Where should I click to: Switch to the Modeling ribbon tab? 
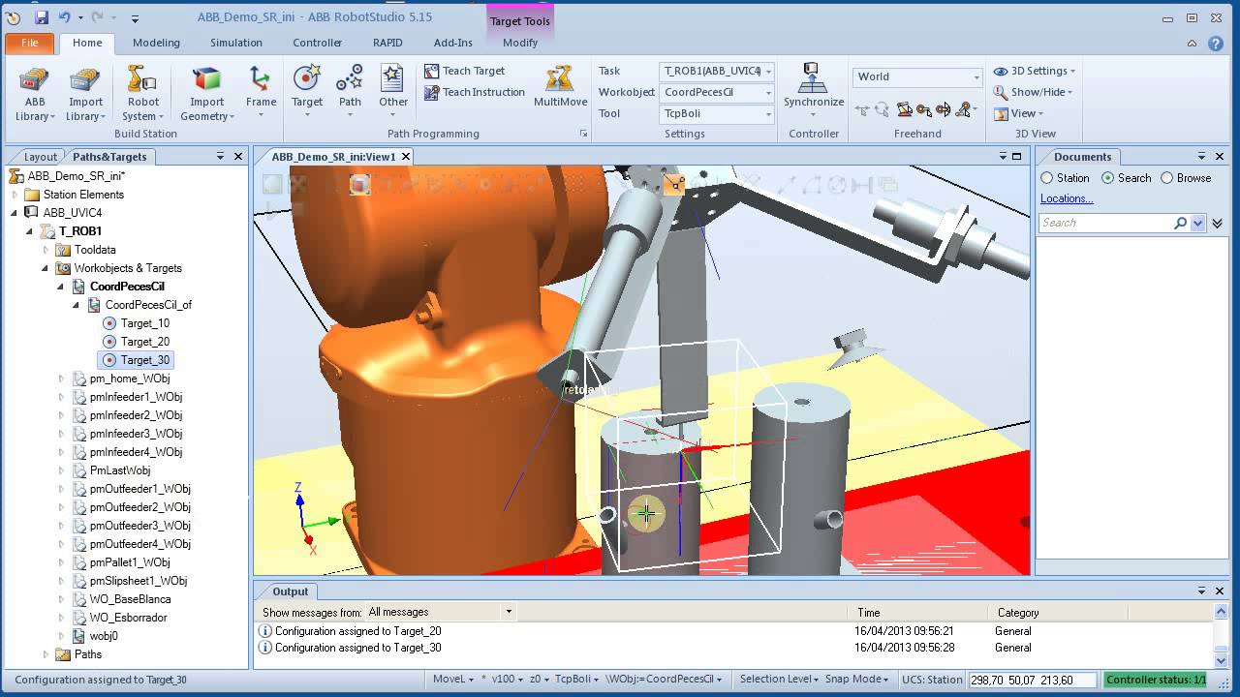pyautogui.click(x=156, y=43)
